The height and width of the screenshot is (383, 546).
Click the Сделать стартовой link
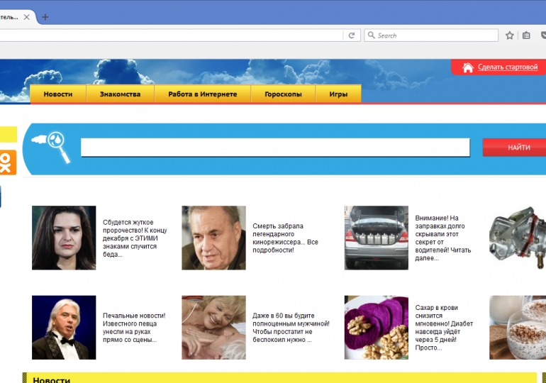click(x=508, y=67)
